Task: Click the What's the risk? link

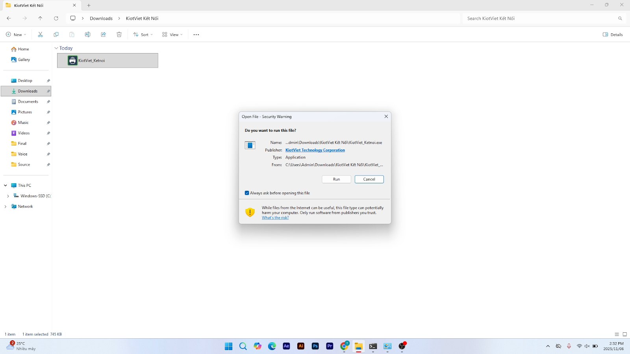Action: [275, 218]
